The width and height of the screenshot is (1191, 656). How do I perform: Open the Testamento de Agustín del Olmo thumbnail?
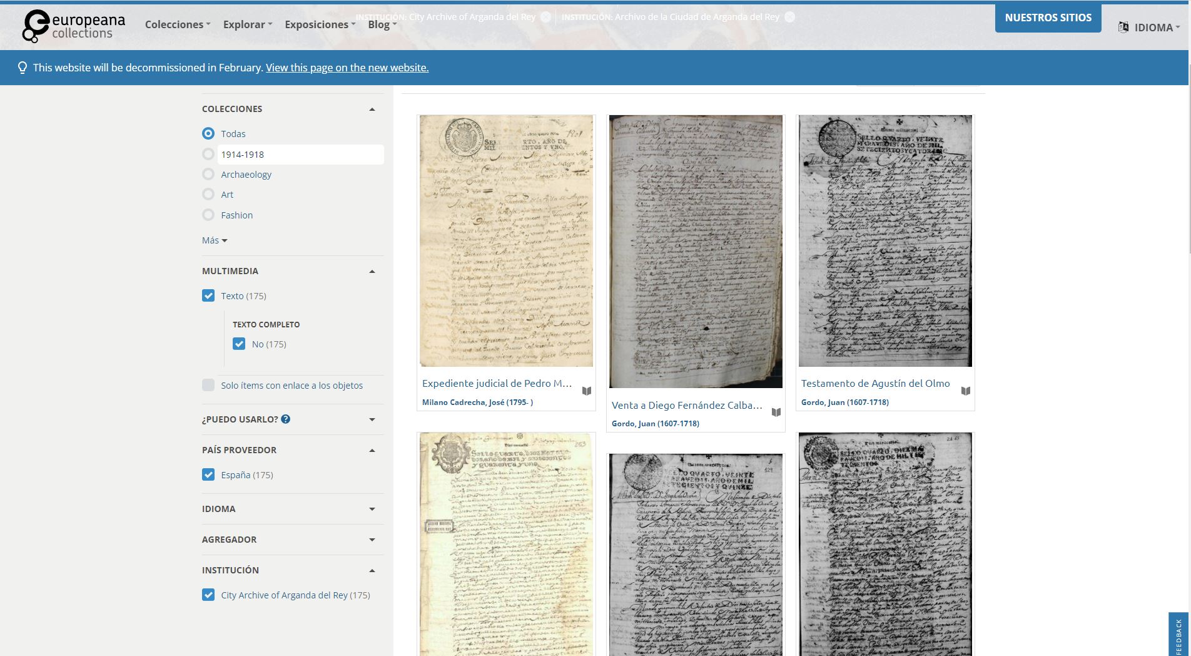[885, 241]
